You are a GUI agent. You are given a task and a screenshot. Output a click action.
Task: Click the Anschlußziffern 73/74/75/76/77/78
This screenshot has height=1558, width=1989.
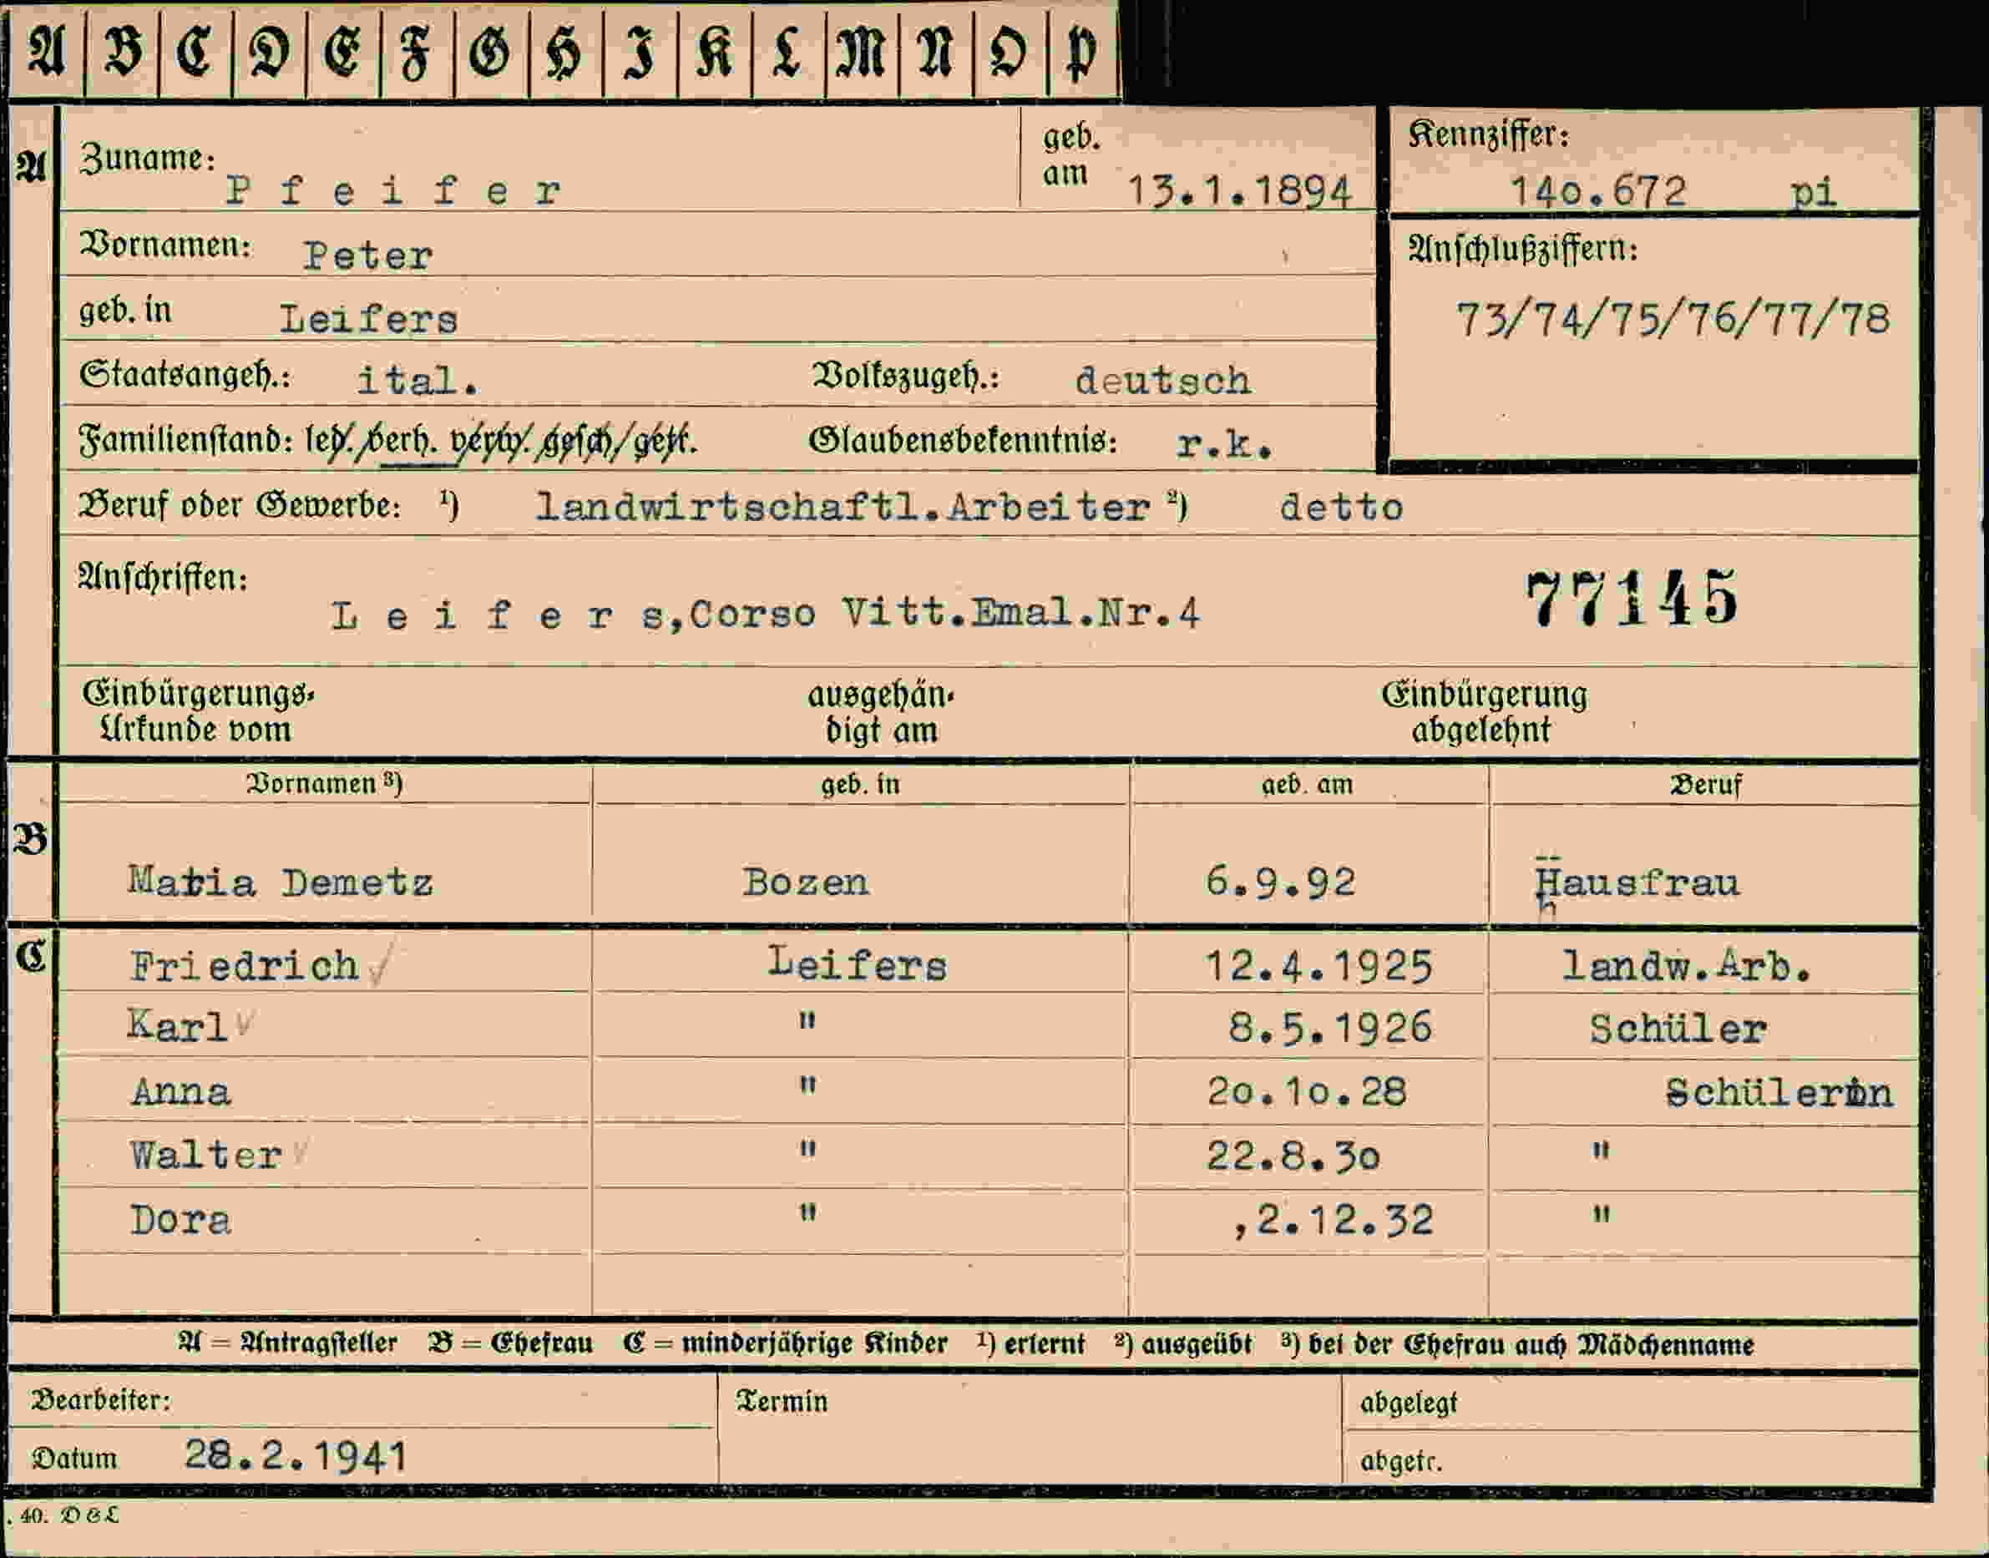click(x=1673, y=319)
